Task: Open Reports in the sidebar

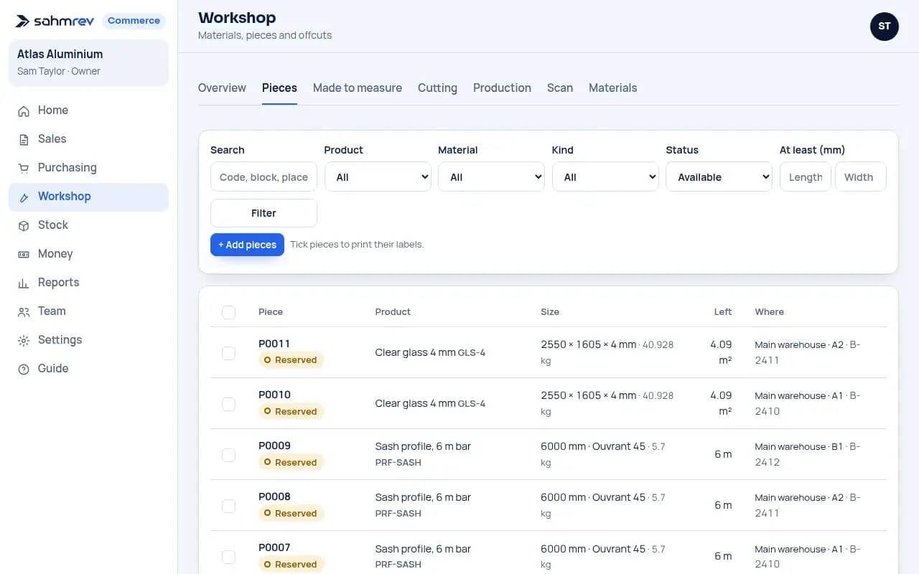Action: coord(88,283)
